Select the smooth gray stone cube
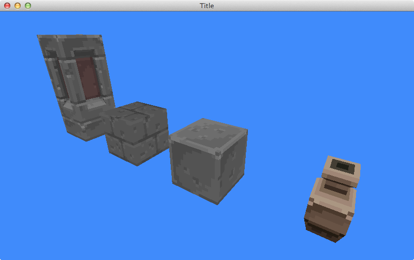Screen dimensions: 414x260 click(x=209, y=161)
